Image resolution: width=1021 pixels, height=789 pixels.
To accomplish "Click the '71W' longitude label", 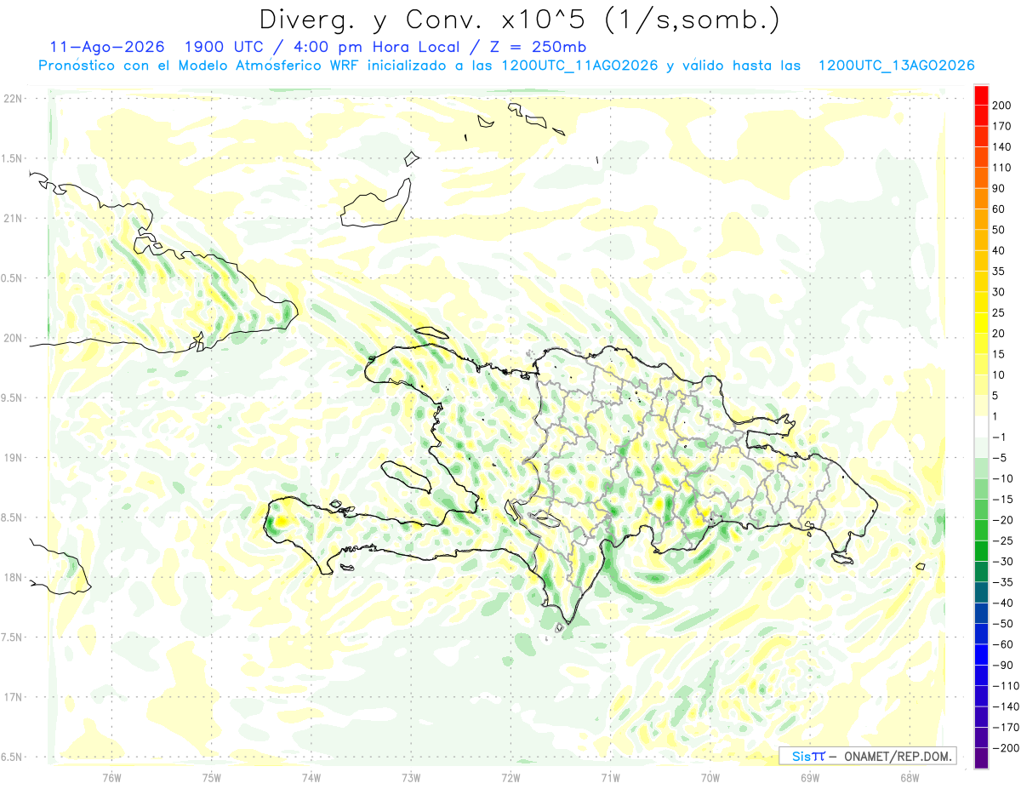I will click(x=610, y=777).
